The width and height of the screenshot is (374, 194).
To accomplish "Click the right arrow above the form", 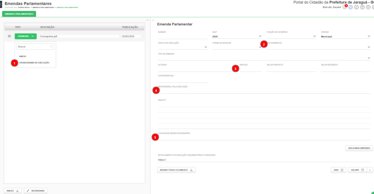I will click(x=153, y=20).
